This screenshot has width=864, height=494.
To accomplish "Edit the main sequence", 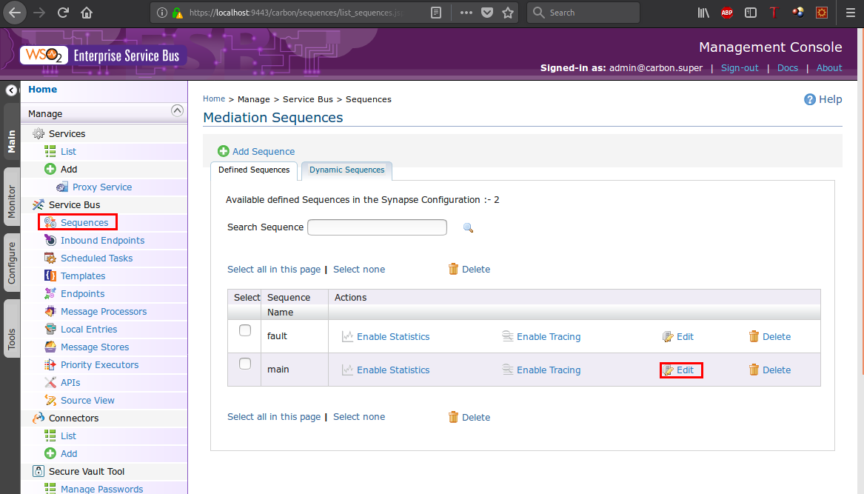I will pyautogui.click(x=681, y=370).
